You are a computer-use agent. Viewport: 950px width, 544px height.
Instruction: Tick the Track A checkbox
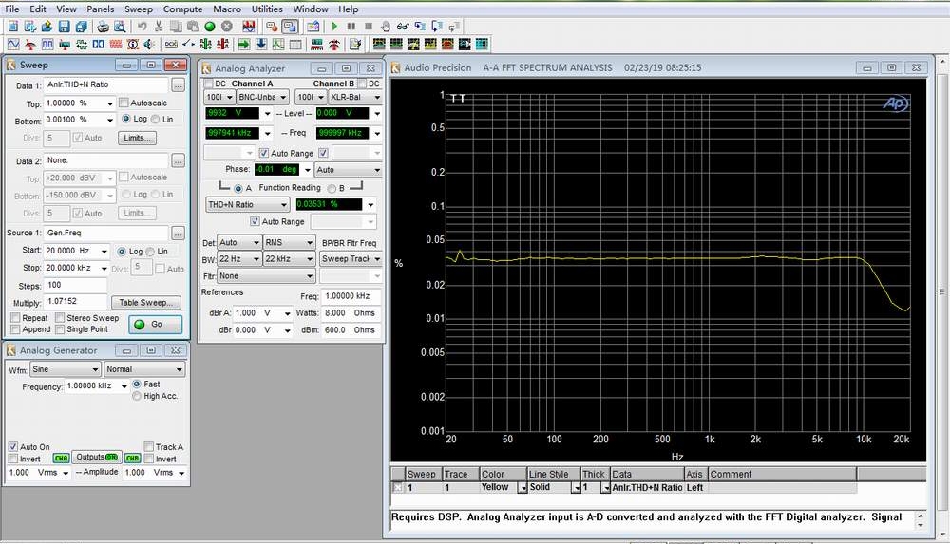pos(148,446)
